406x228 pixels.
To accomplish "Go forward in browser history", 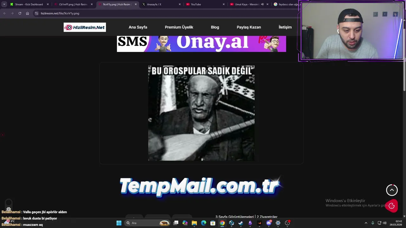I will click(x=12, y=13).
